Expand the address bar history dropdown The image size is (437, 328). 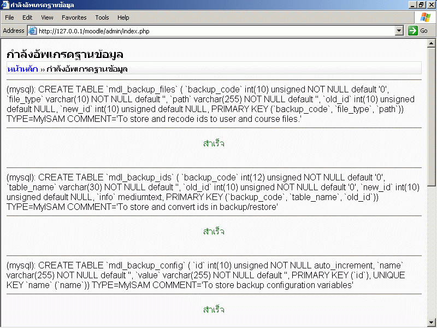pyautogui.click(x=399, y=31)
